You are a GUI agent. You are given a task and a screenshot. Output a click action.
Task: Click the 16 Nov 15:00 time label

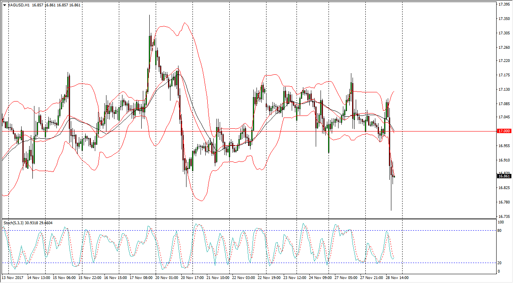(116, 277)
